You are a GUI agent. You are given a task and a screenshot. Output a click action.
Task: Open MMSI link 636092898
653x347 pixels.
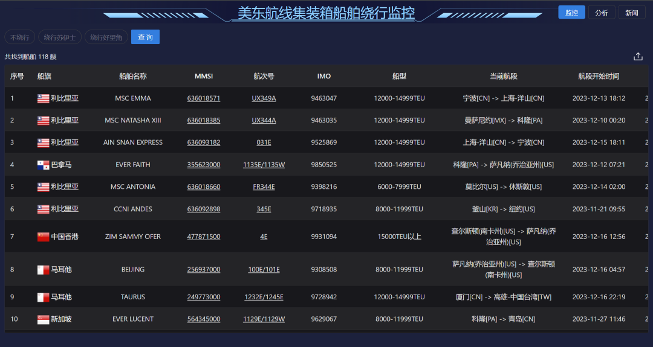pyautogui.click(x=204, y=209)
